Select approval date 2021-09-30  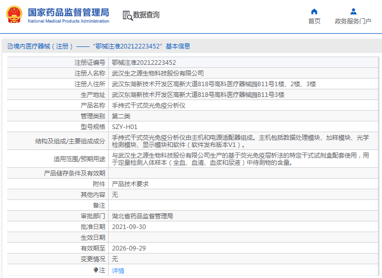tap(129, 227)
